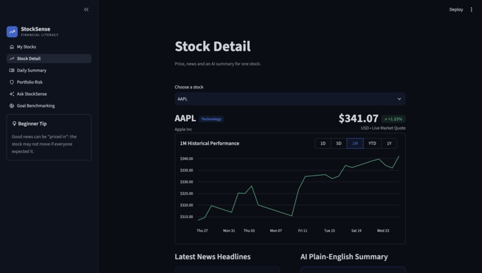Switch chart range to 5D
Image resolution: width=482 pixels, height=273 pixels.
(x=338, y=143)
